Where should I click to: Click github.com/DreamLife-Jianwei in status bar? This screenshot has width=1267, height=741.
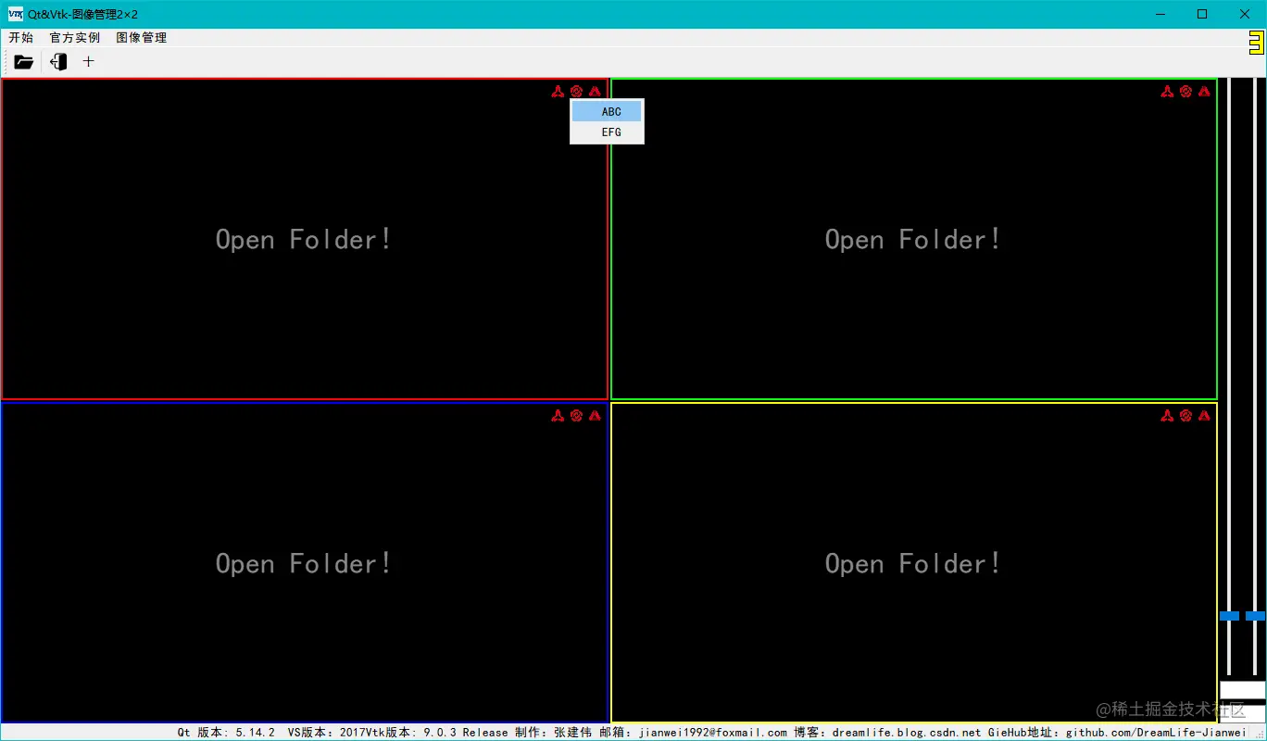coord(1156,733)
